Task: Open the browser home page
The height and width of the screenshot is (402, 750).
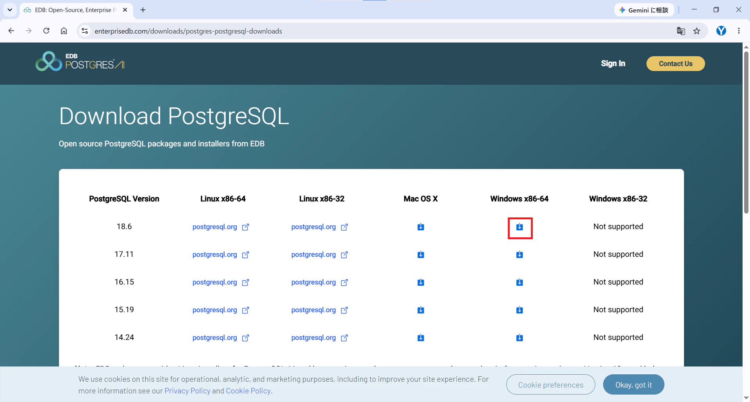Action: tap(64, 31)
